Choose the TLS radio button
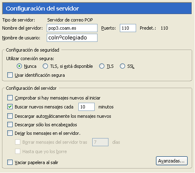 pos(102,66)
